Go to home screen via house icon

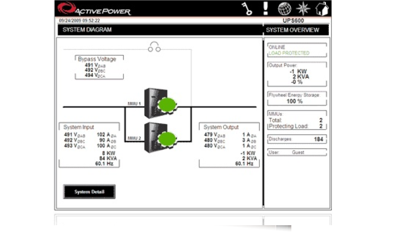click(322, 9)
